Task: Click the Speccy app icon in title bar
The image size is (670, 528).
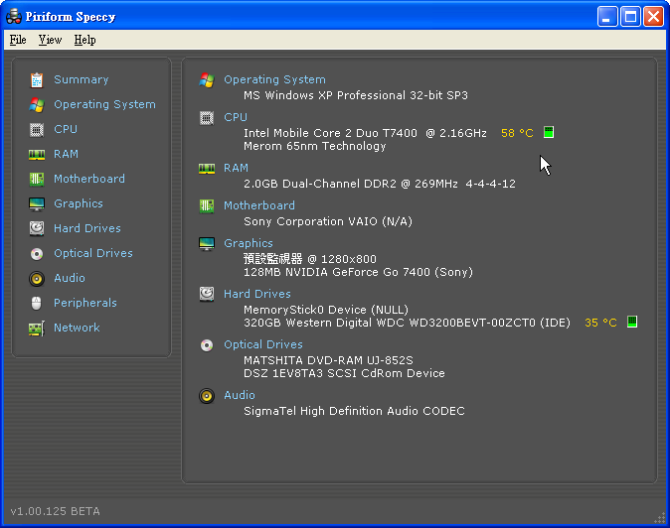Action: pos(14,16)
